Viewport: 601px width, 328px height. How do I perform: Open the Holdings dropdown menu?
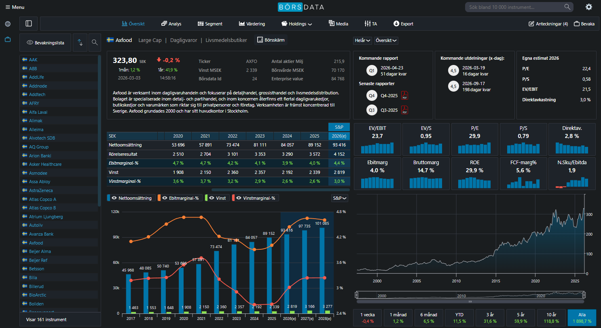[297, 24]
